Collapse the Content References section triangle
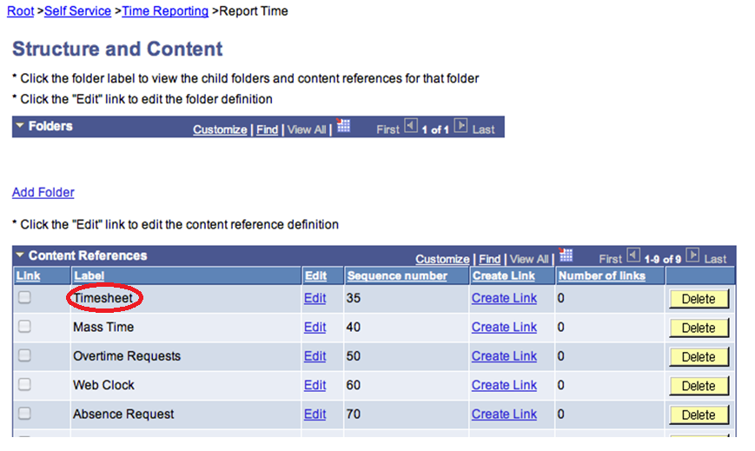This screenshot has height=451, width=755. (19, 256)
